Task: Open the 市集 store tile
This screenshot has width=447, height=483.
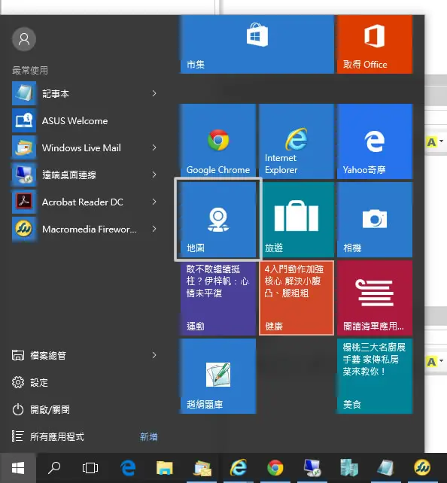Action: point(257,44)
